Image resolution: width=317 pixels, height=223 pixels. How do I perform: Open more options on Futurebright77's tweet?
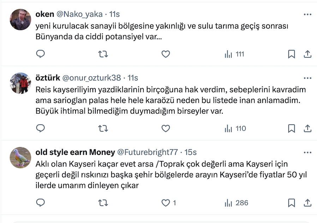click(307, 152)
